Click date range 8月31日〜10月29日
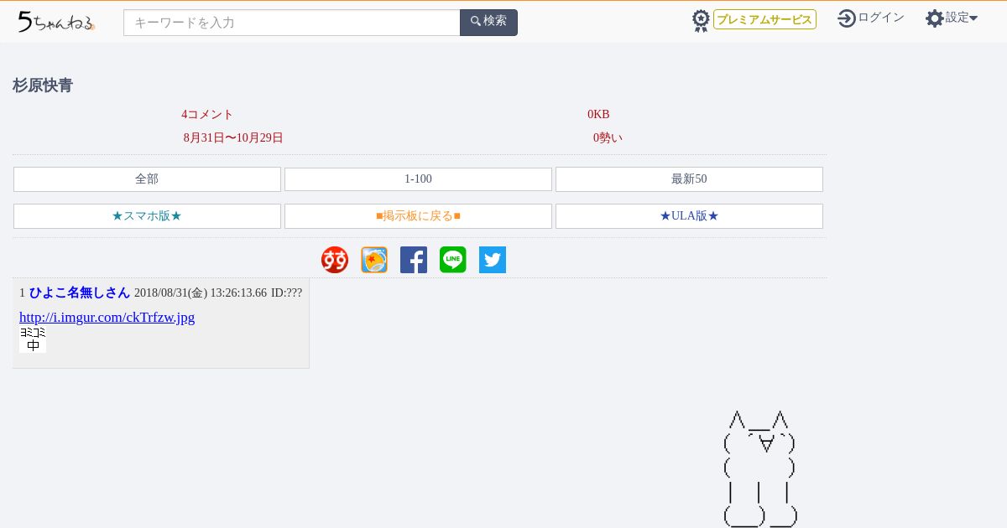The image size is (1007, 528). [x=233, y=138]
